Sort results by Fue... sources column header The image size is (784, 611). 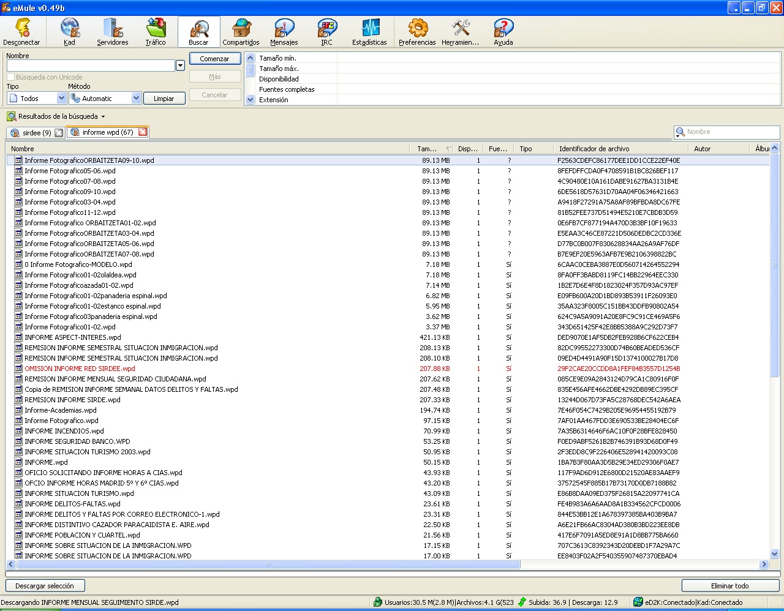coord(498,149)
